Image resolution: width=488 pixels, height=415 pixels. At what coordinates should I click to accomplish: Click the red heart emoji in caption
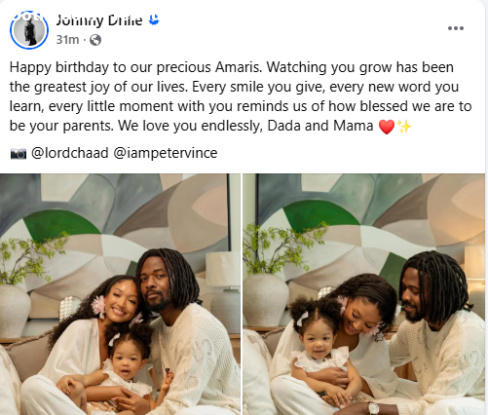click(387, 127)
